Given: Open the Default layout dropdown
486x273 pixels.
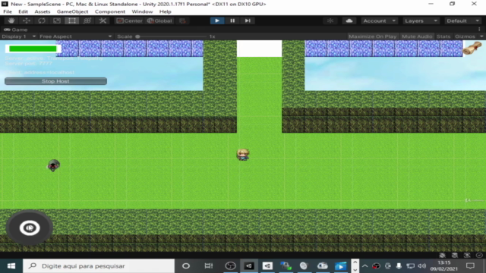Looking at the screenshot, I should [462, 20].
